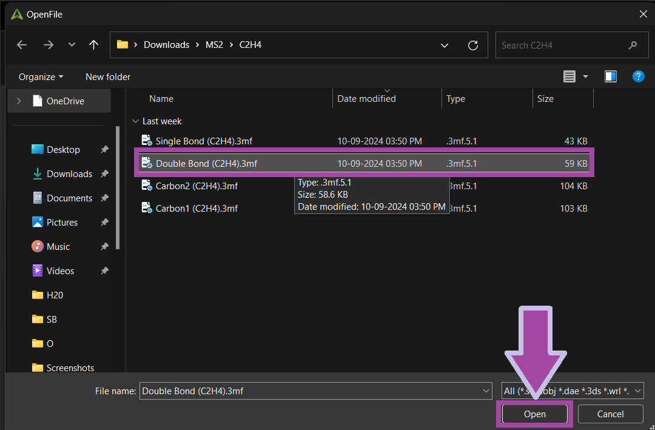Expand the OneDrive tree node

click(x=19, y=101)
